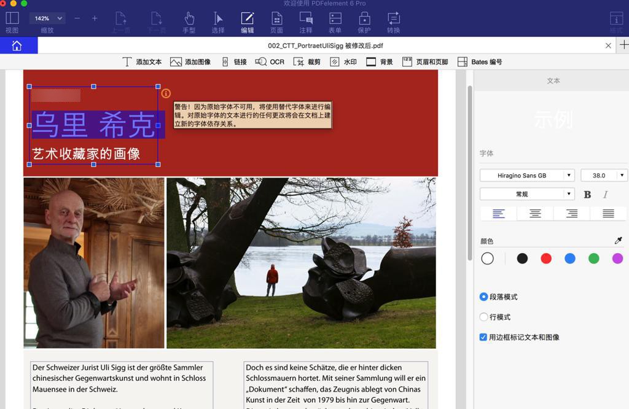Select the PortraetUliSigg PDF document tab
629x409 pixels.
click(326, 45)
